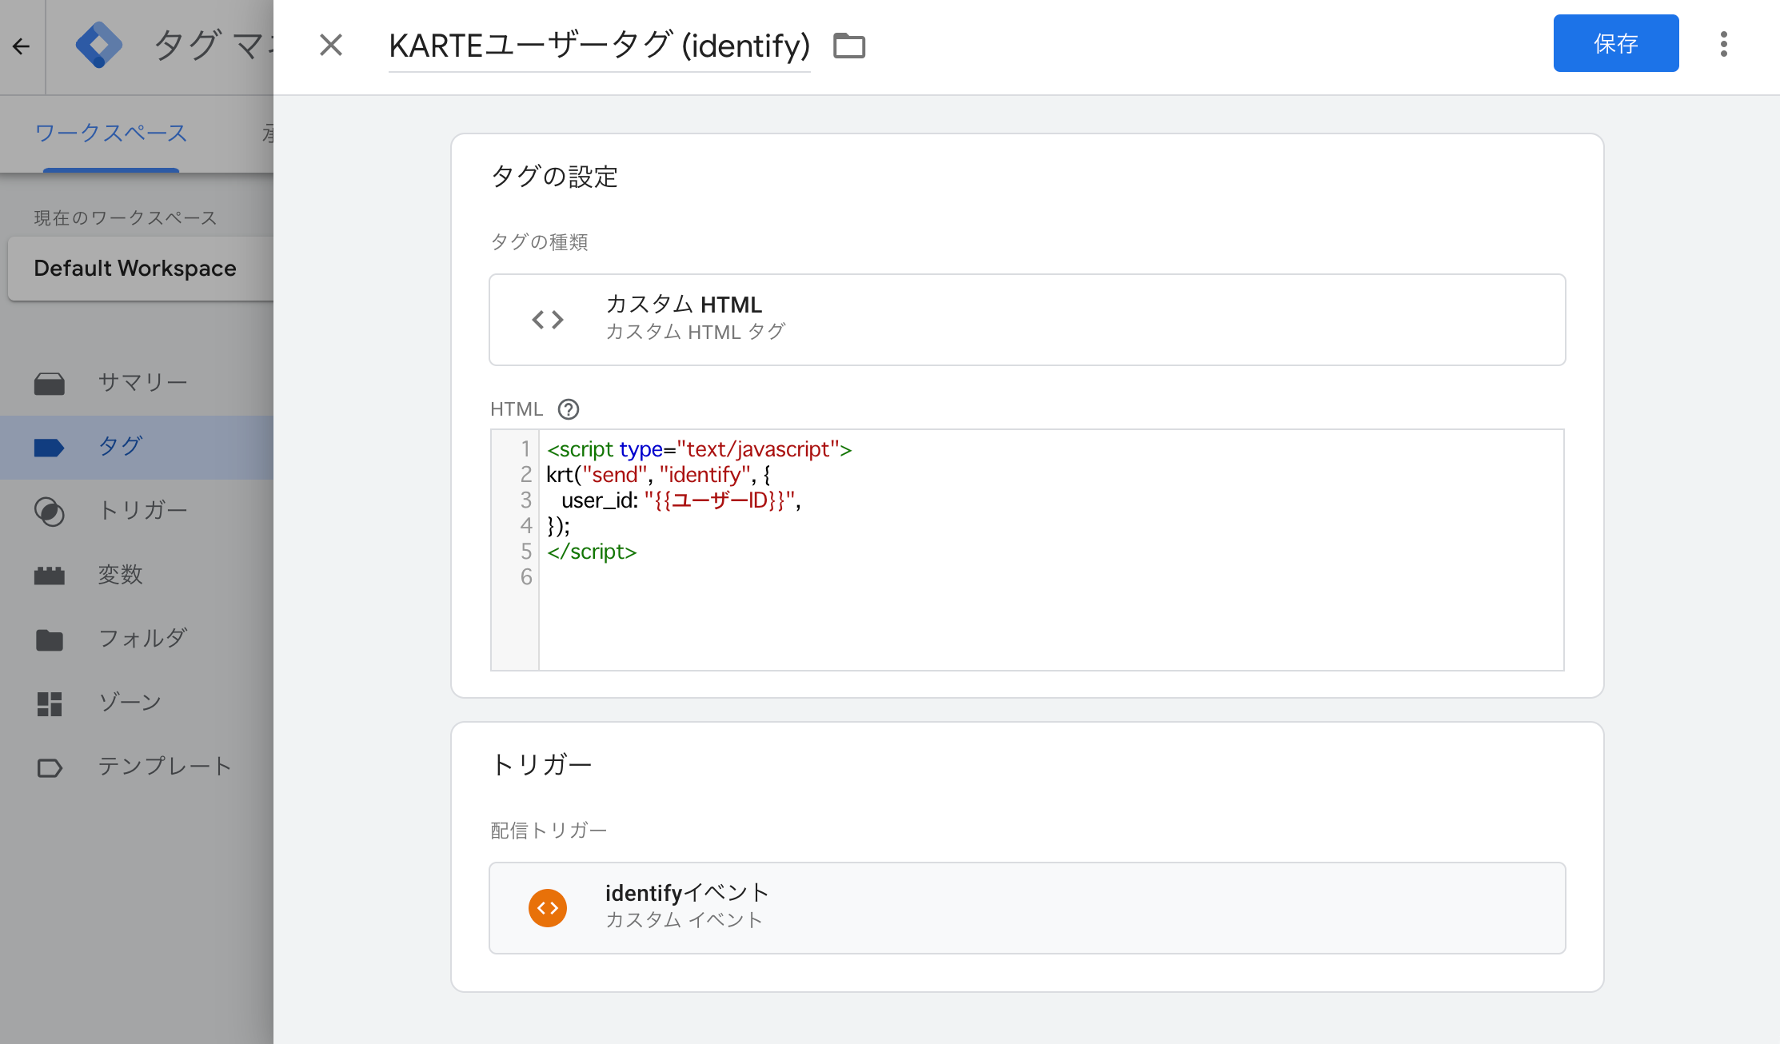1780x1044 pixels.
Task: Switch to the ワークスペース tab
Action: click(x=111, y=133)
